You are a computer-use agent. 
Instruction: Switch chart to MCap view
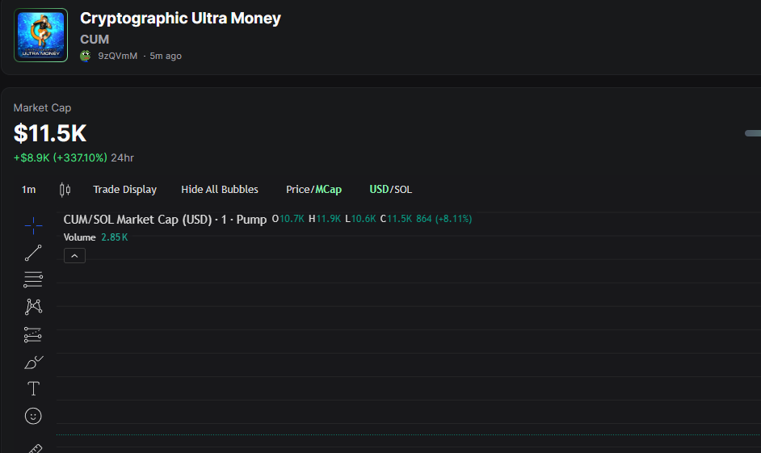tap(329, 190)
